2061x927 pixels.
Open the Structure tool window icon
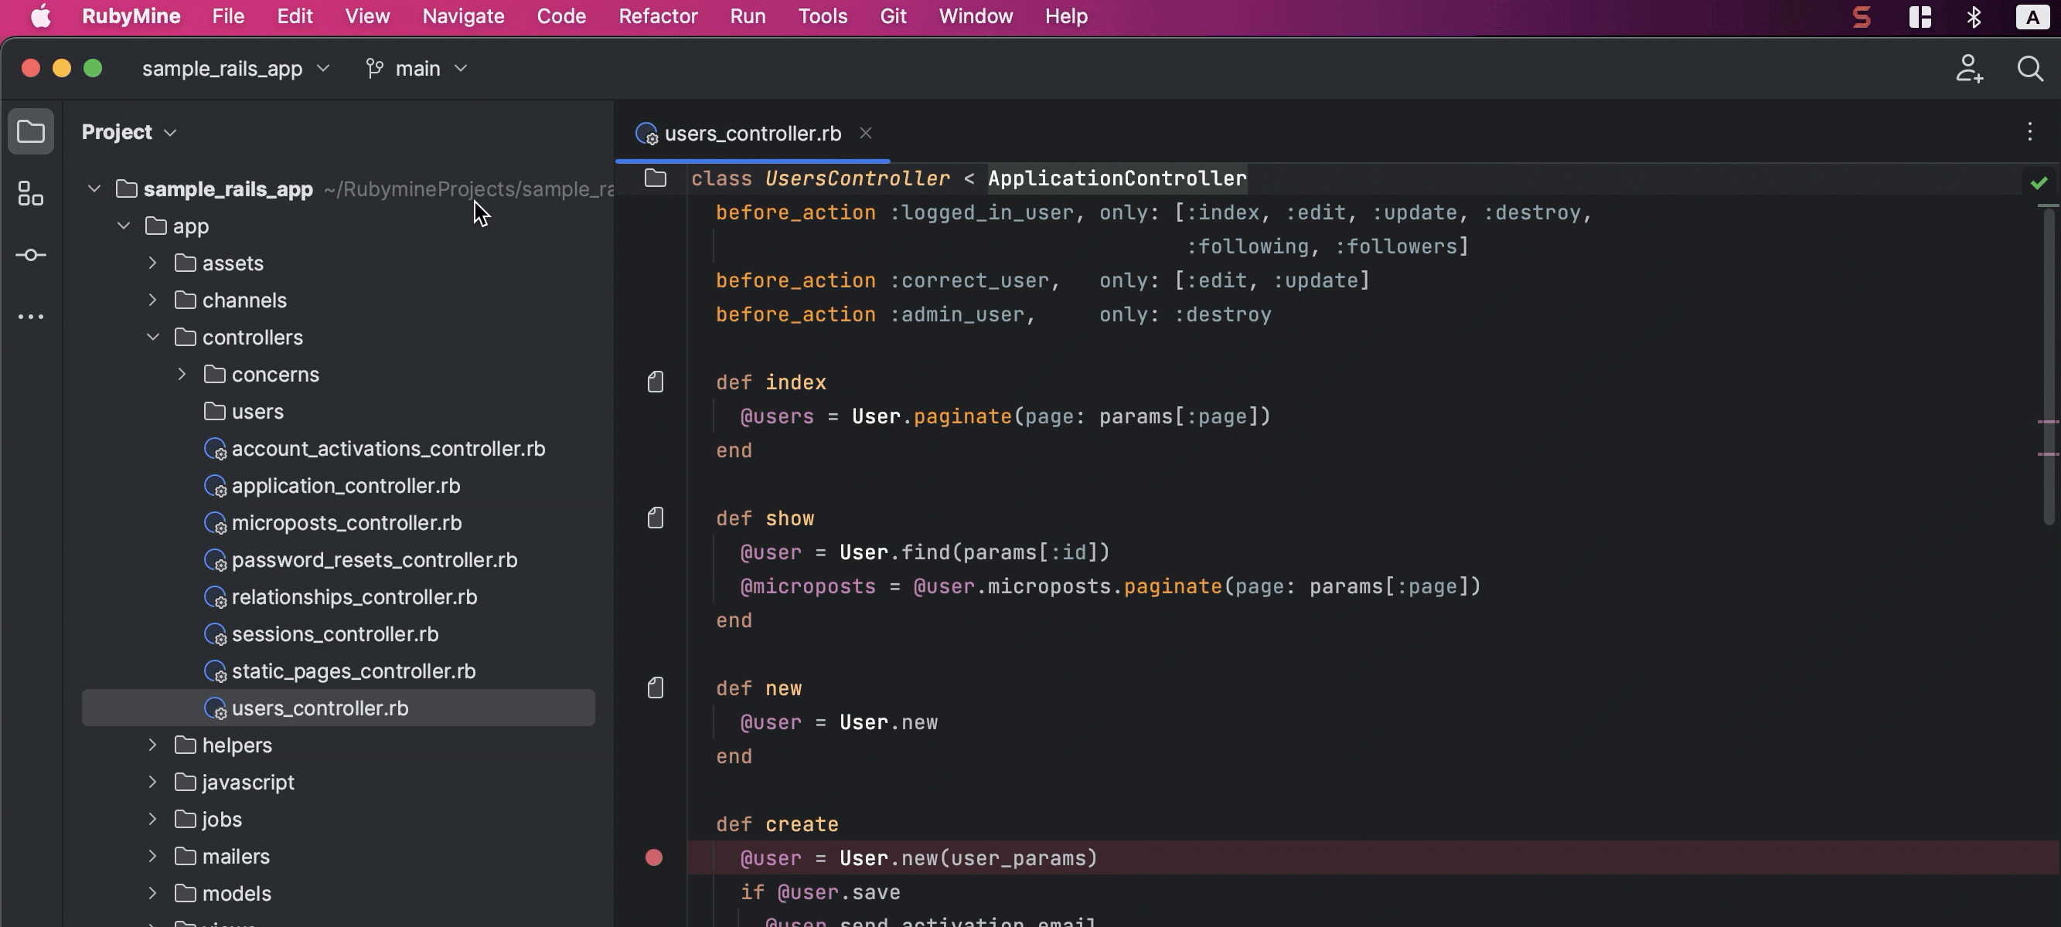[x=30, y=193]
